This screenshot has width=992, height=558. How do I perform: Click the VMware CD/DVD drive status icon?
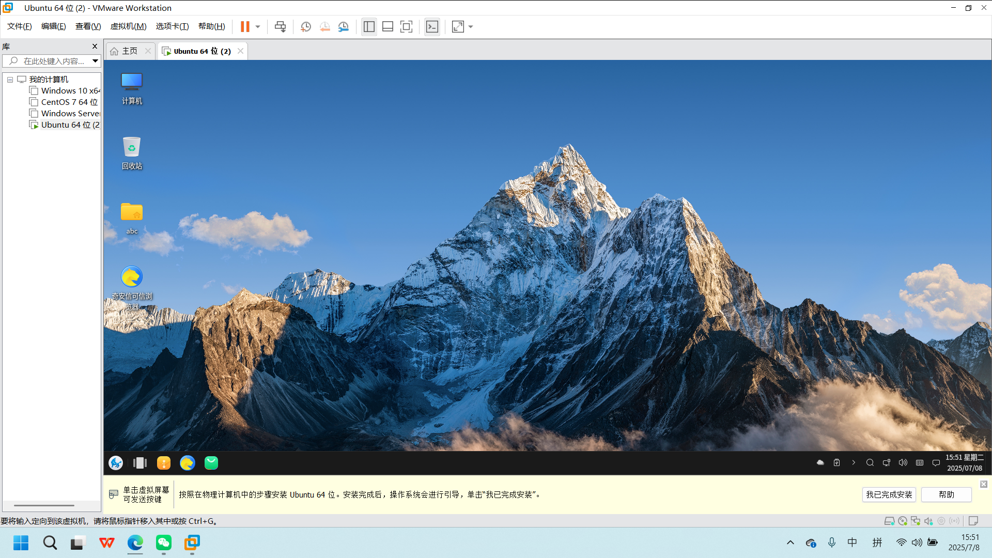pos(903,521)
